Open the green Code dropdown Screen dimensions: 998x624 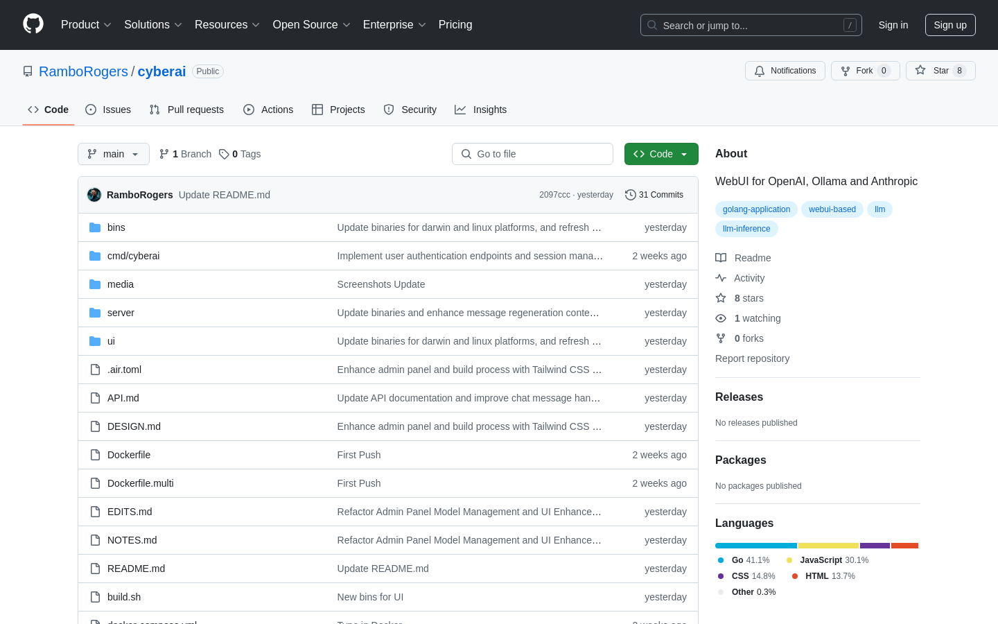[x=661, y=154]
